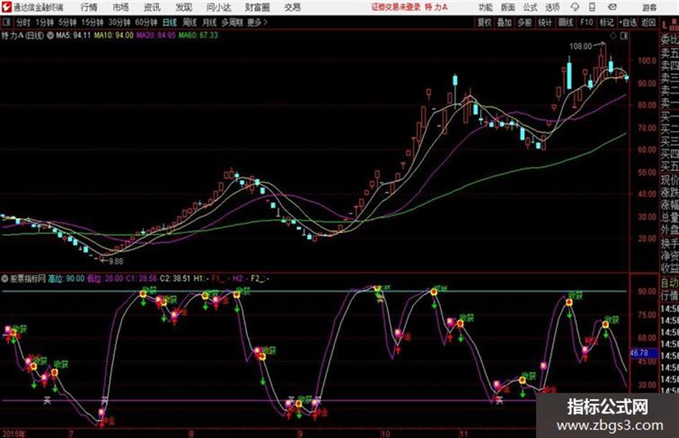Open the 问小达 menu
This screenshot has width=679, height=438.
click(x=218, y=7)
